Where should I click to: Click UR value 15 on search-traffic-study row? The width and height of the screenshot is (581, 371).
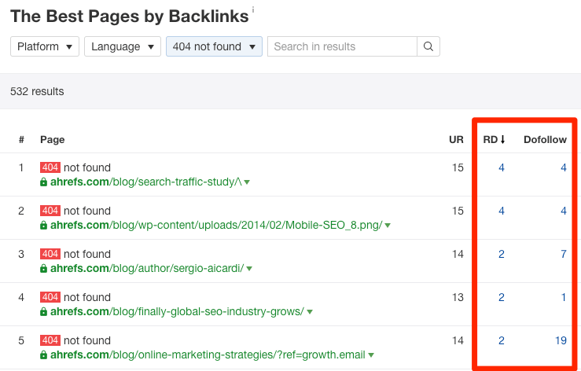pyautogui.click(x=458, y=168)
